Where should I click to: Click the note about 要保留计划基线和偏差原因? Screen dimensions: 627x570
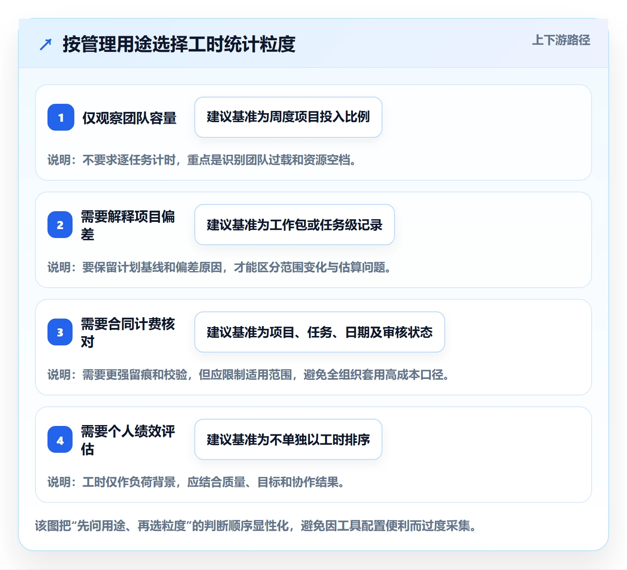tap(219, 267)
